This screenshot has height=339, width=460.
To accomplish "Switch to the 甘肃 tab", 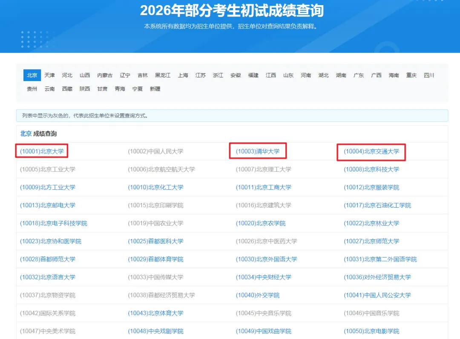I will 102,89.
